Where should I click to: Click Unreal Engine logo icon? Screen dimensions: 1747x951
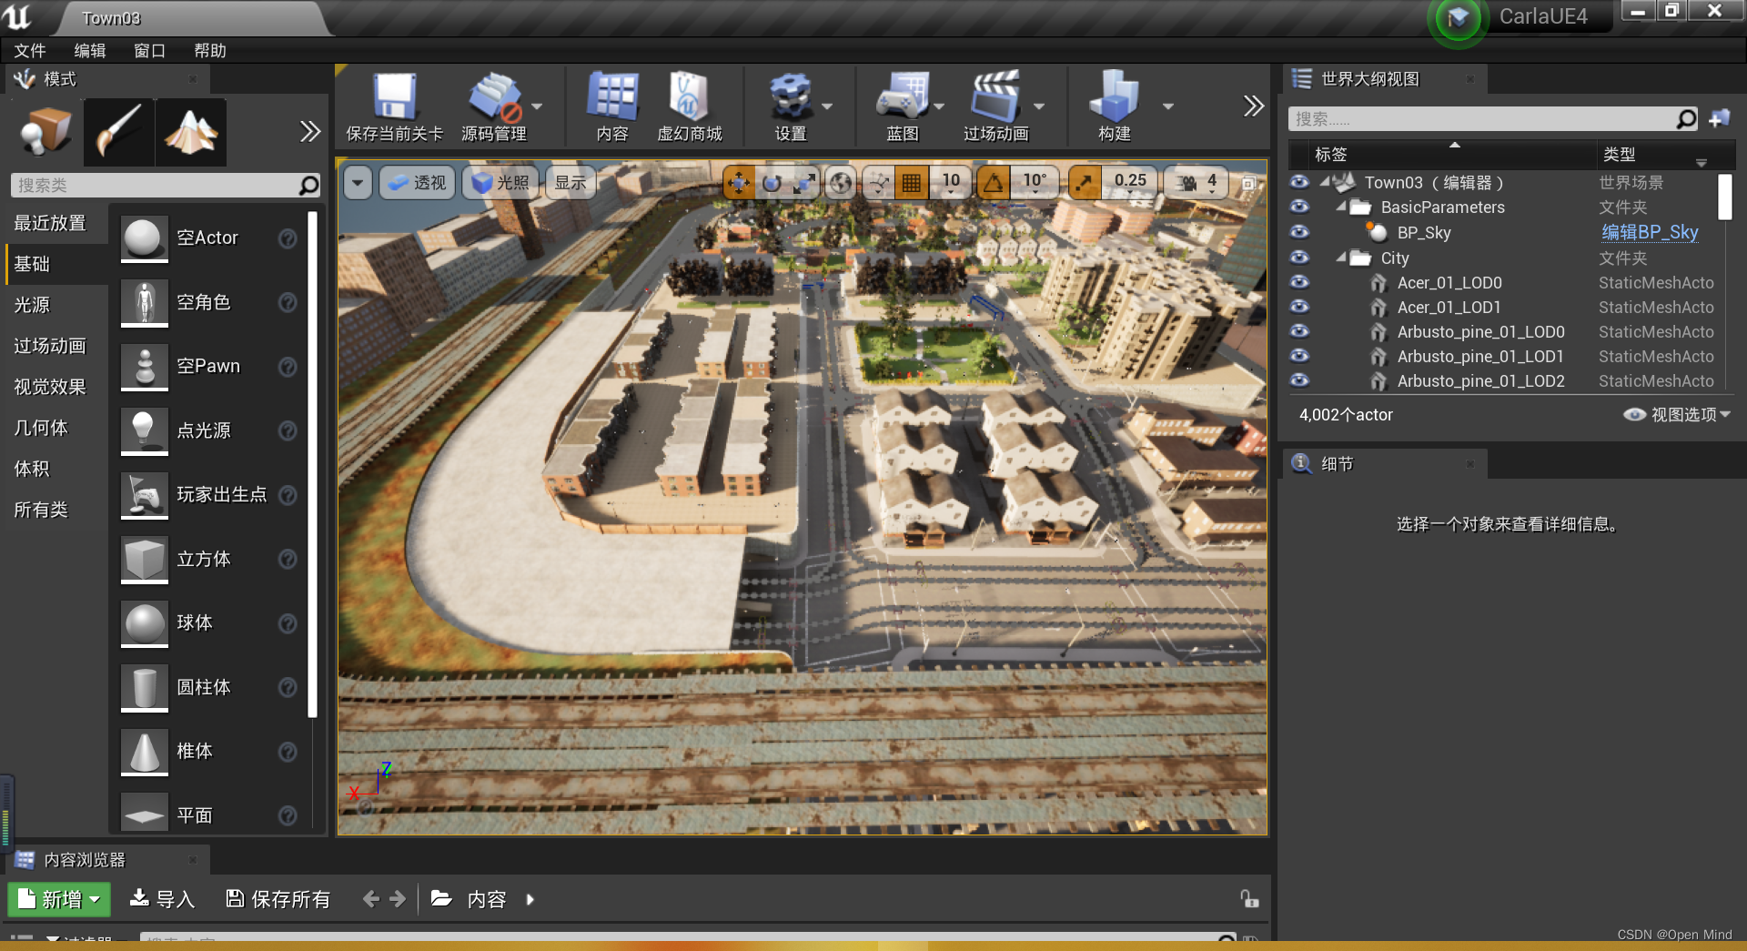pos(17,16)
